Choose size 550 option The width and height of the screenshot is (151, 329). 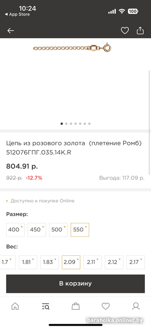click(80, 230)
